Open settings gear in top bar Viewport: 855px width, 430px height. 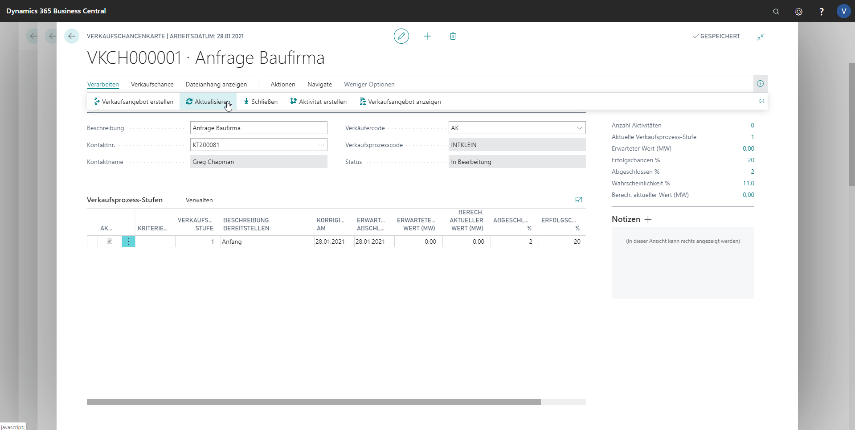coord(798,12)
